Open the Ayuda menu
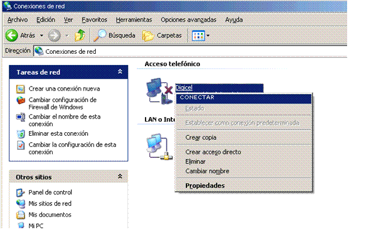Screen dimensions: 374x234 [234, 20]
